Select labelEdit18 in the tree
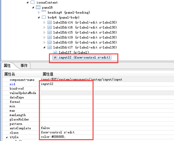 click(85, 43)
